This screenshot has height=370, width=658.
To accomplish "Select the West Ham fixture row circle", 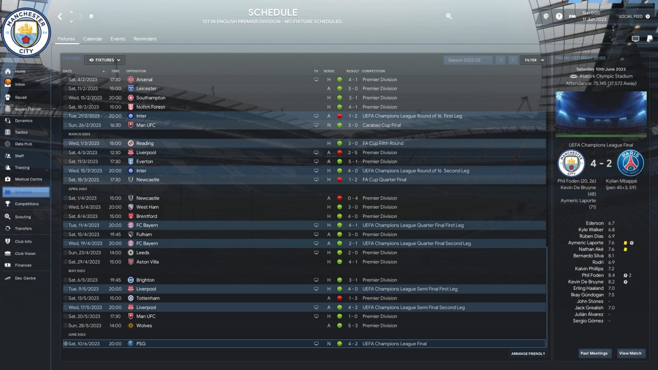I will (66, 207).
